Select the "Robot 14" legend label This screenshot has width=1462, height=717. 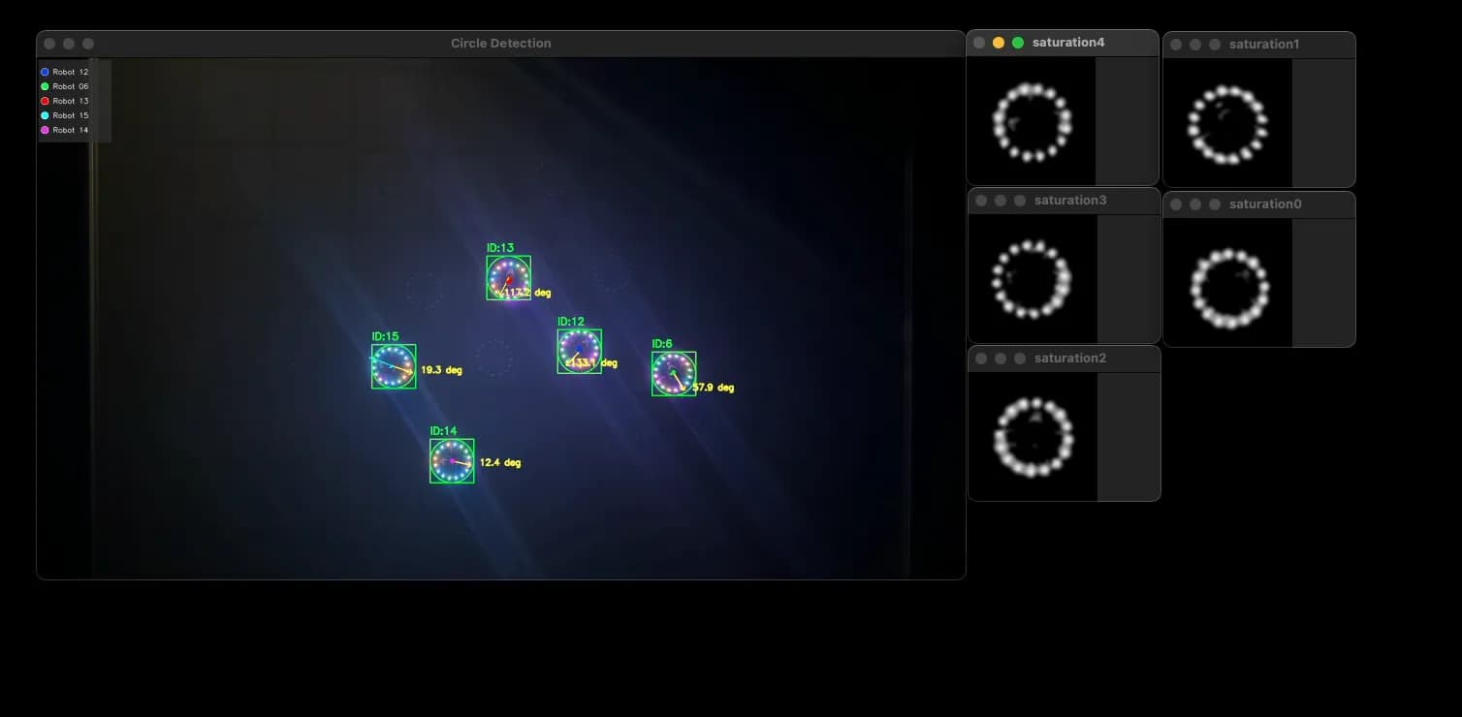tap(71, 130)
